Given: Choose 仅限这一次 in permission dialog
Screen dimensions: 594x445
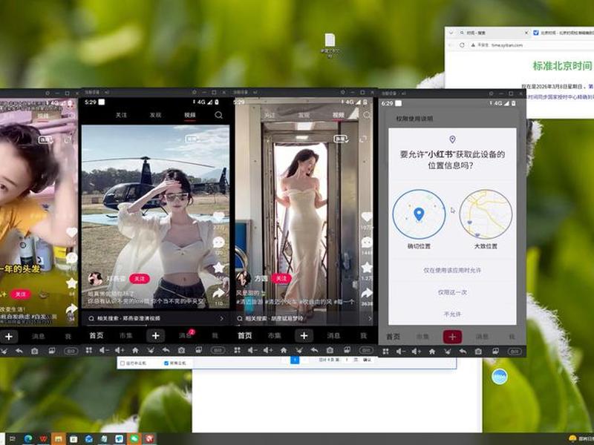Looking at the screenshot, I should coord(452,292).
